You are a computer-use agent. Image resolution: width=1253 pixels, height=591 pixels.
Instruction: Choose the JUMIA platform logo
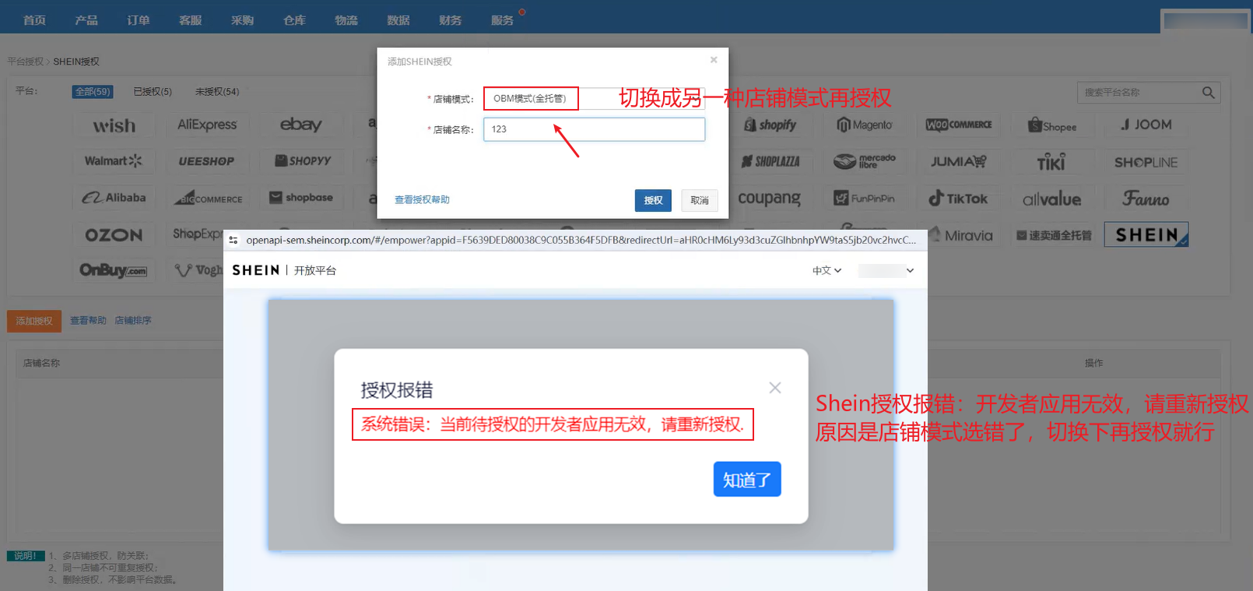pyautogui.click(x=959, y=161)
